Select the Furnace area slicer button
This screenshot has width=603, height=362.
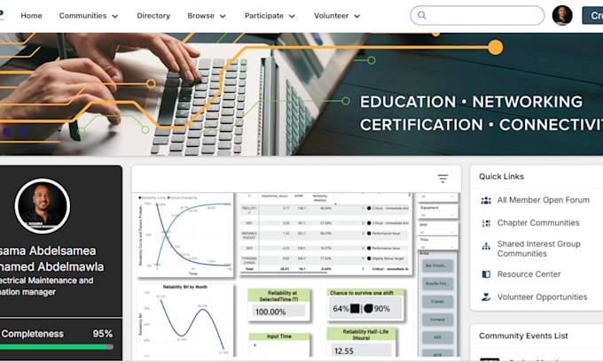tap(438, 320)
